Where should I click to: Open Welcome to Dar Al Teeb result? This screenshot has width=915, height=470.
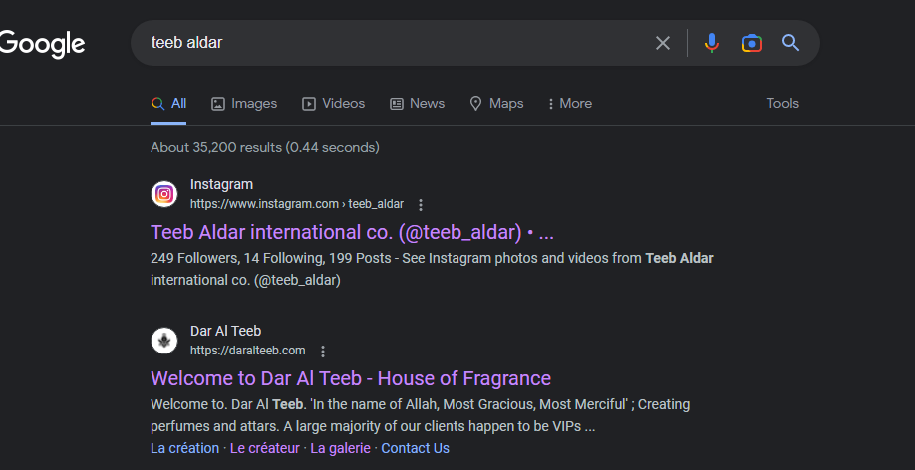pos(351,378)
